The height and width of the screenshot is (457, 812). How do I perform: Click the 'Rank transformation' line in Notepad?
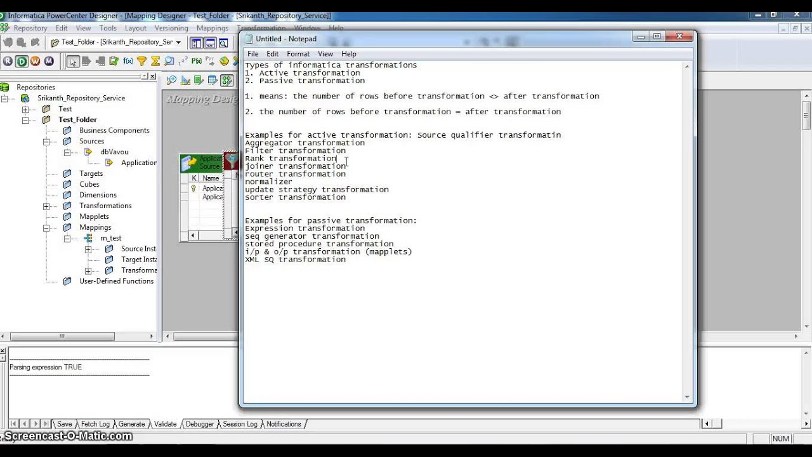291,159
